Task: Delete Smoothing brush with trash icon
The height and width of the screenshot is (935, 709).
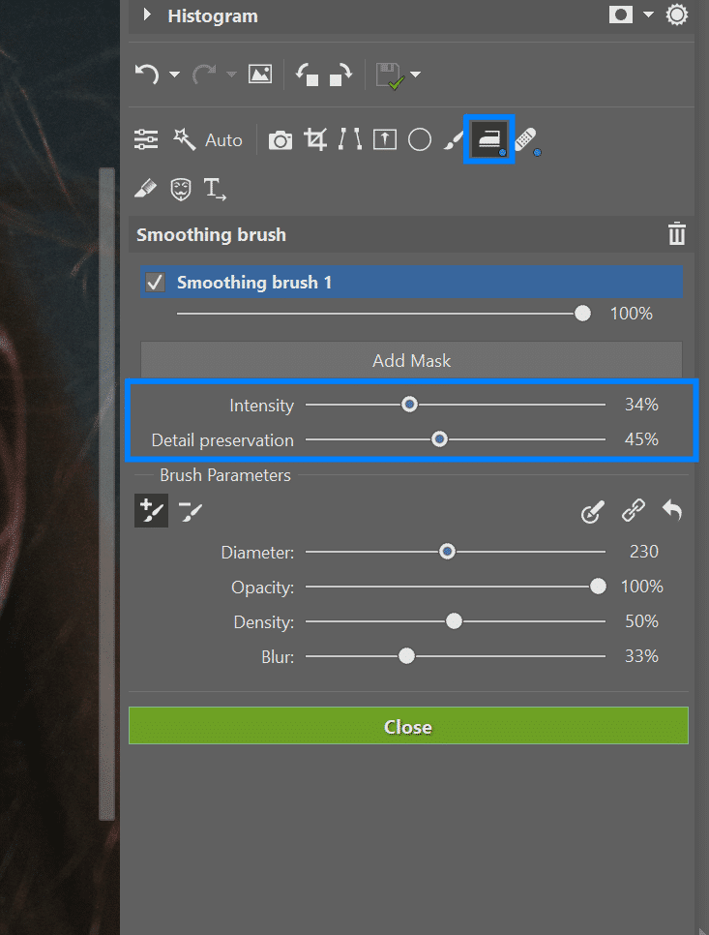Action: [x=676, y=234]
